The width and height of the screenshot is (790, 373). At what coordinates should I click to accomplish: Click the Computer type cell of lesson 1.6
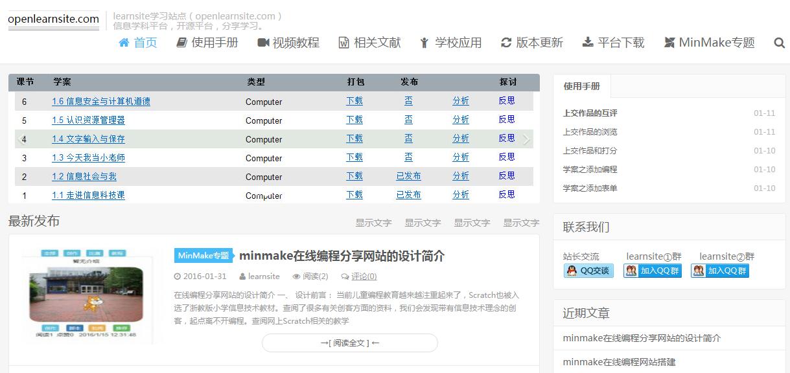click(x=264, y=102)
